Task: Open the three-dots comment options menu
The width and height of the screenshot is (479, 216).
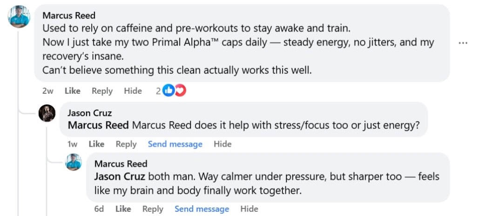Action: (463, 43)
